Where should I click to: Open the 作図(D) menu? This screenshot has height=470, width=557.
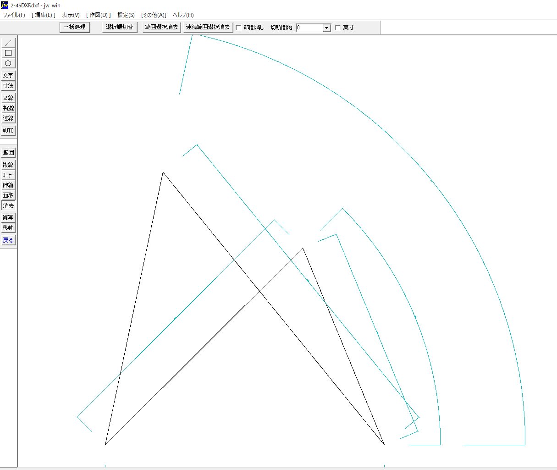coord(99,15)
